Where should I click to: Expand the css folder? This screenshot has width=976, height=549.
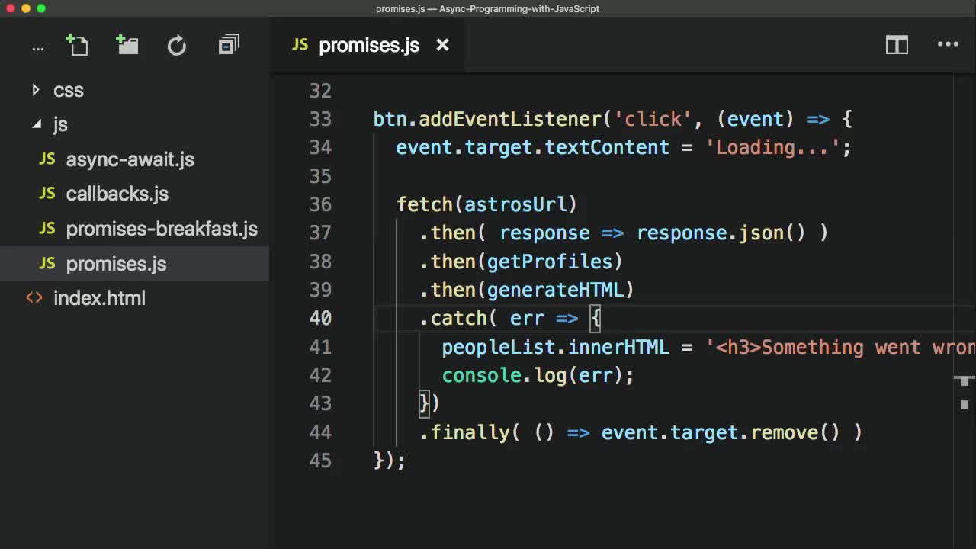coord(36,90)
